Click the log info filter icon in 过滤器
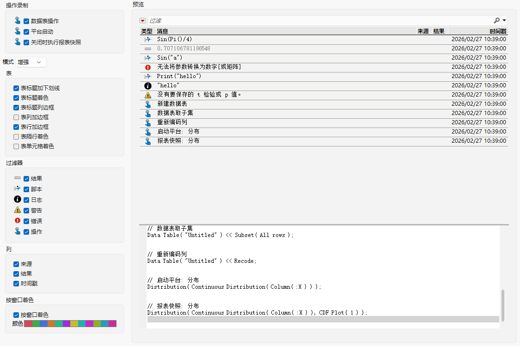The width and height of the screenshot is (520, 346). tap(18, 199)
